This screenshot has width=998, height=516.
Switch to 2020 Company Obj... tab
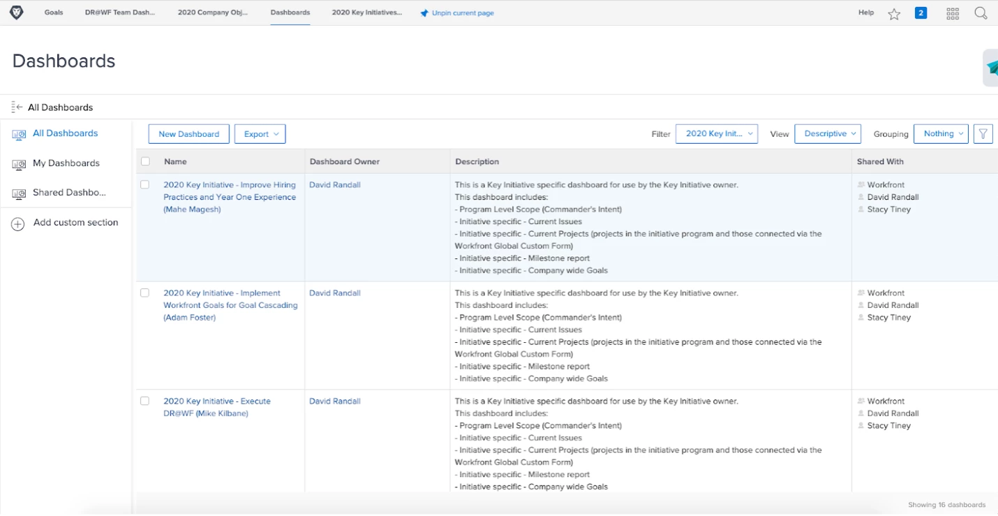[213, 13]
